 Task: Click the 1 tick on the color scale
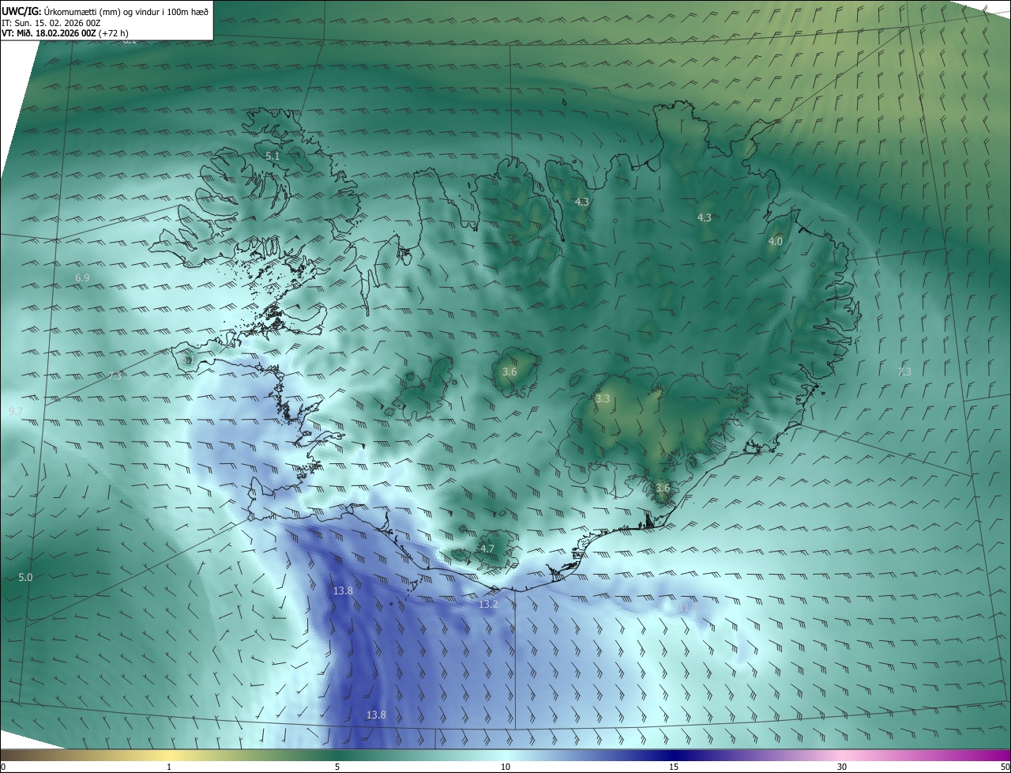[169, 767]
